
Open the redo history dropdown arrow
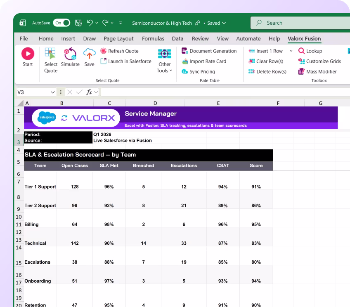[x=112, y=23]
